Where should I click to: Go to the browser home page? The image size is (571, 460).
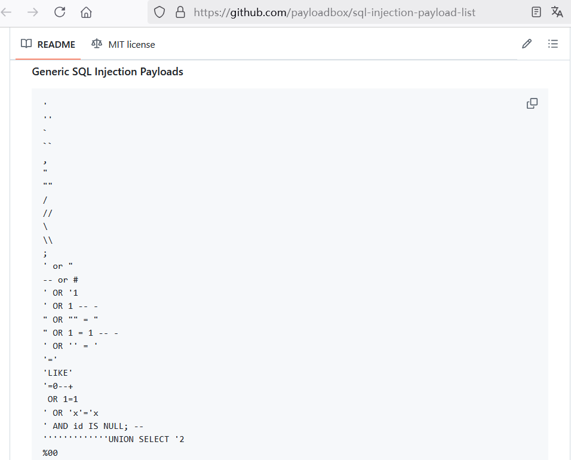click(86, 12)
